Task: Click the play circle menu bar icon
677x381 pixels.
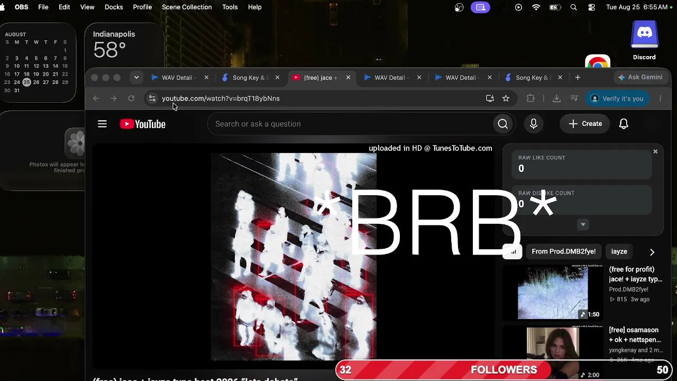Action: 518,7
